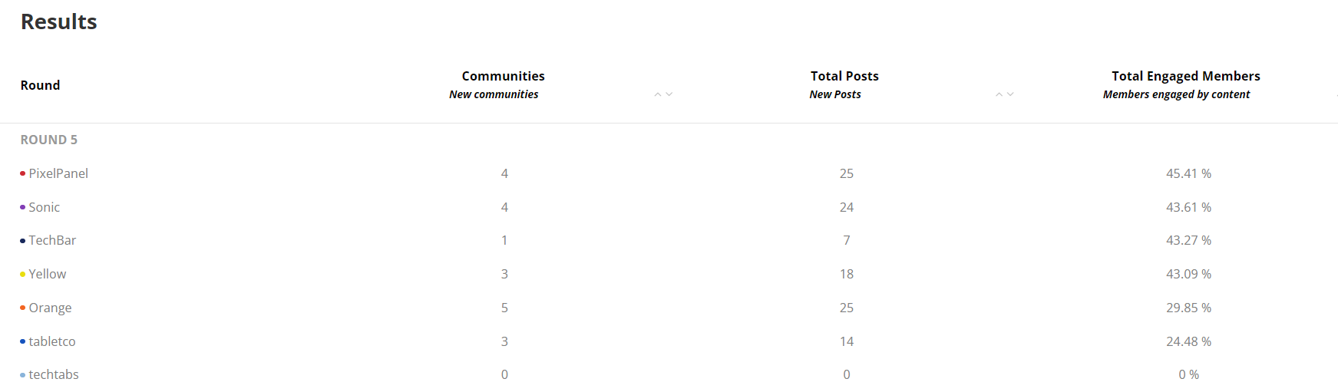Click the Communities column header
The image size is (1338, 392).
503,76
